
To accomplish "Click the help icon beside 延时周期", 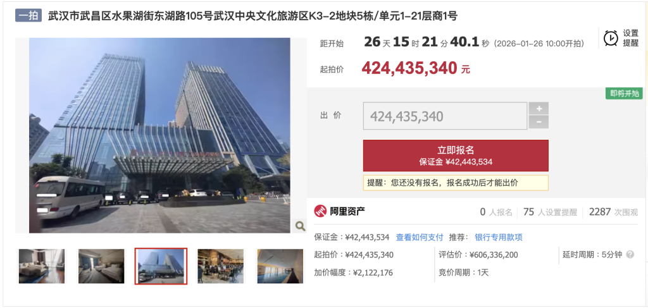I will pos(630,255).
